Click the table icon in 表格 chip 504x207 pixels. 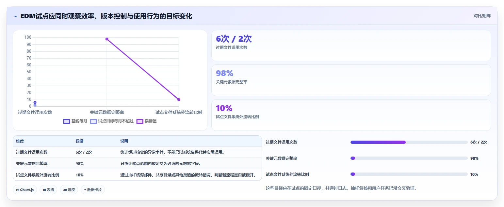tap(44, 190)
